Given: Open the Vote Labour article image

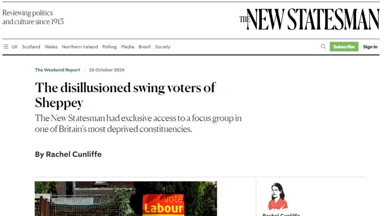Looking at the screenshot, I should click(x=126, y=198).
